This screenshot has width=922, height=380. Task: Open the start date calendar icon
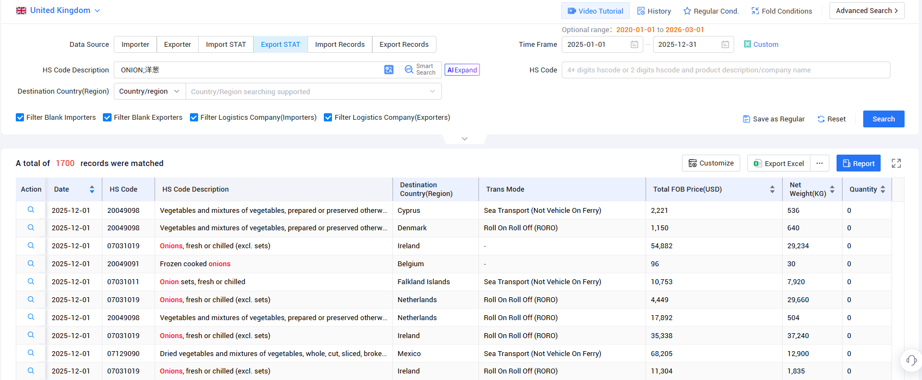634,45
